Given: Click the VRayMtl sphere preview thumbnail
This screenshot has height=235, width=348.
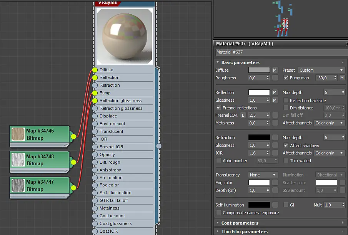Looking at the screenshot, I should coord(125,36).
